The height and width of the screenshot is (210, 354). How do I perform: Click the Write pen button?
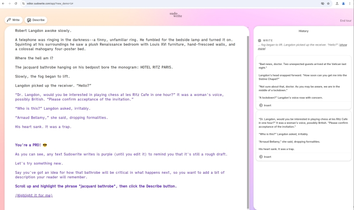(x=13, y=20)
